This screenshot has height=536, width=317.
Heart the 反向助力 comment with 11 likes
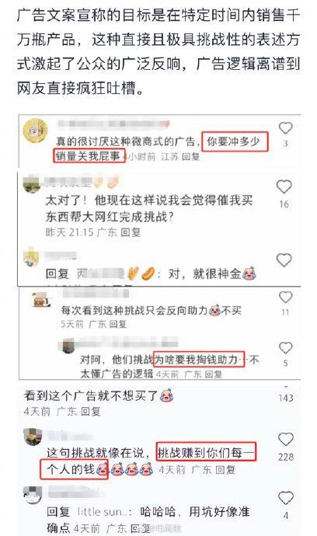point(285,298)
